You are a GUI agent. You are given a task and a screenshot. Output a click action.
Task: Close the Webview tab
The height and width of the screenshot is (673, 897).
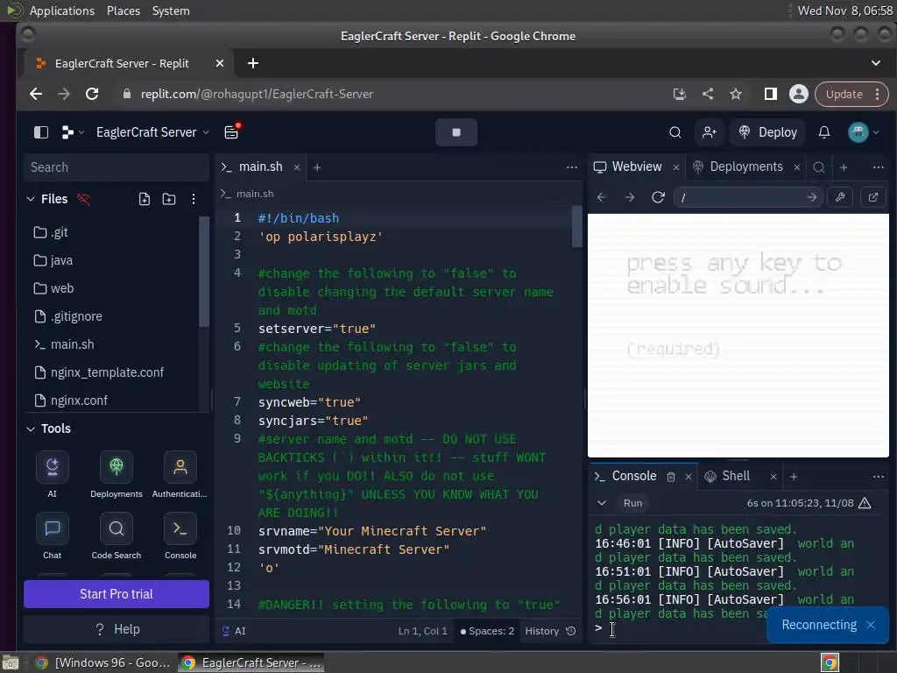tap(676, 167)
